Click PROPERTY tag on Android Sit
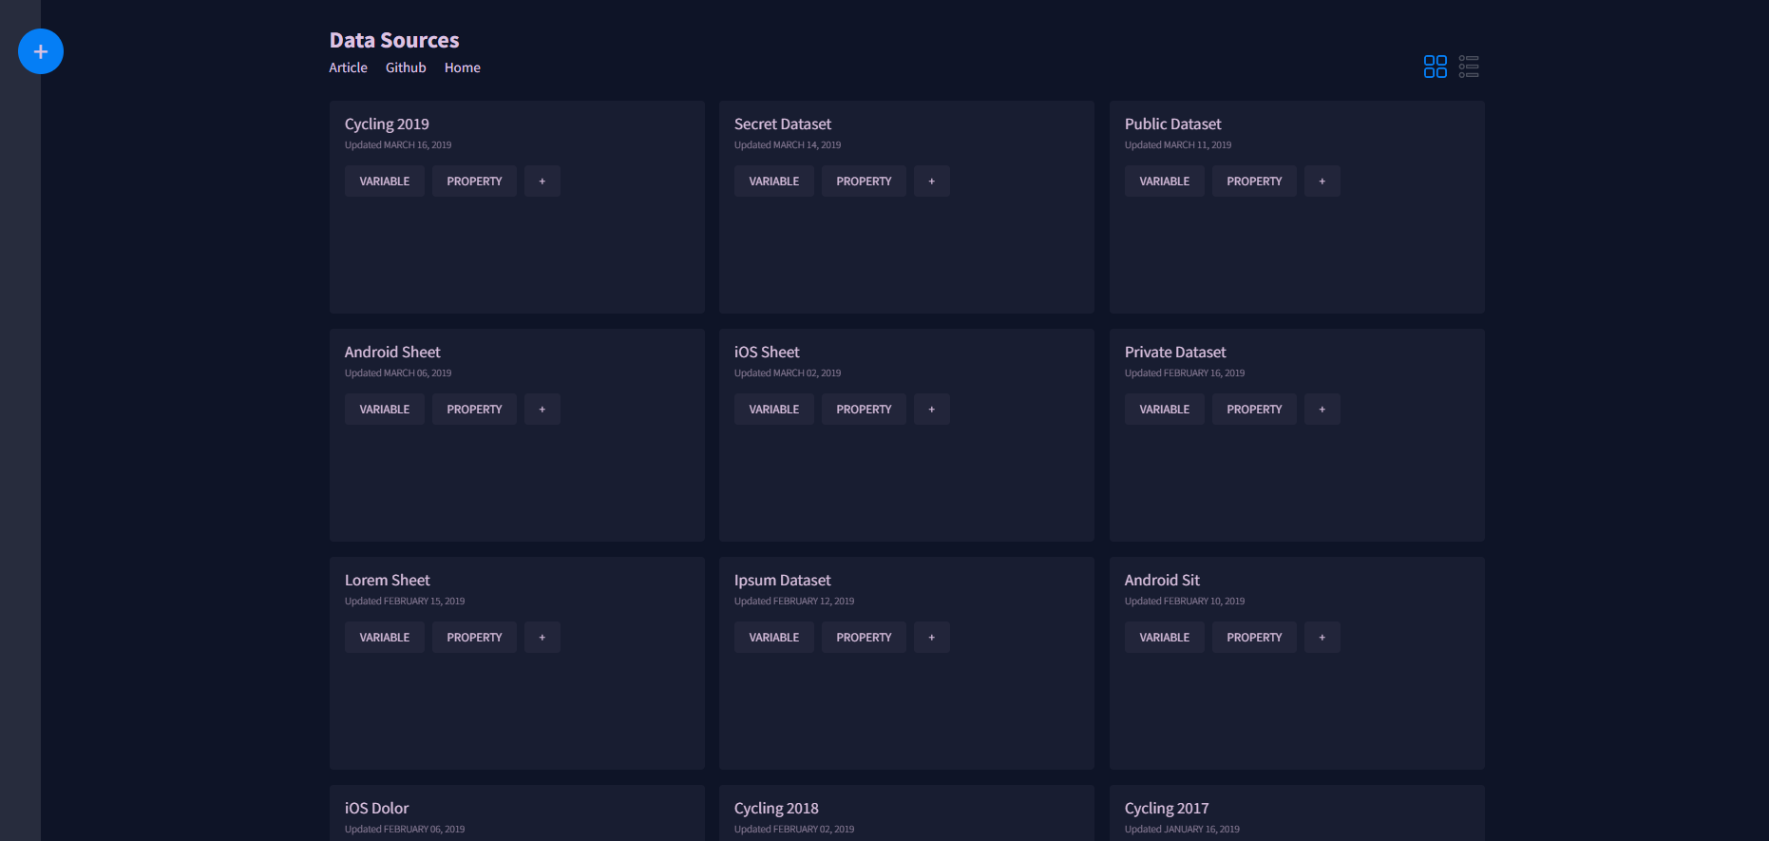The width and height of the screenshot is (1769, 841). pyautogui.click(x=1254, y=638)
